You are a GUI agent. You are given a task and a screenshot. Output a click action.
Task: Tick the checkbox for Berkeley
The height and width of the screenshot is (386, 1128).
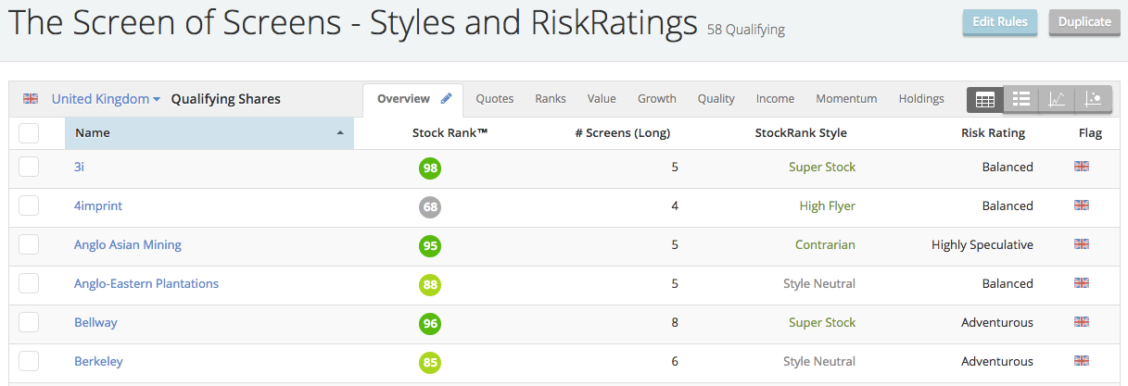pyautogui.click(x=29, y=361)
